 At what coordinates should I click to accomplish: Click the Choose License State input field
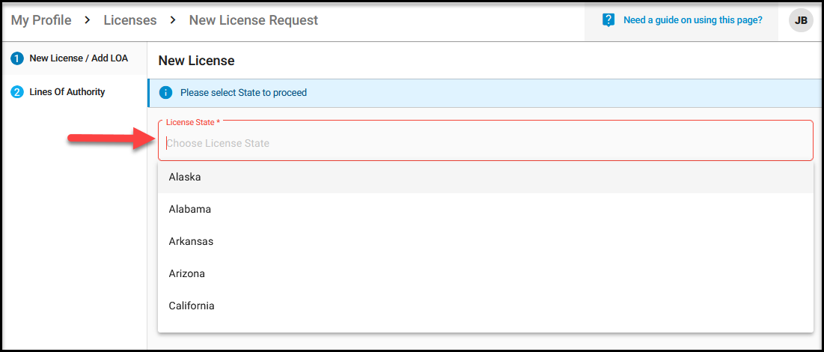(486, 141)
